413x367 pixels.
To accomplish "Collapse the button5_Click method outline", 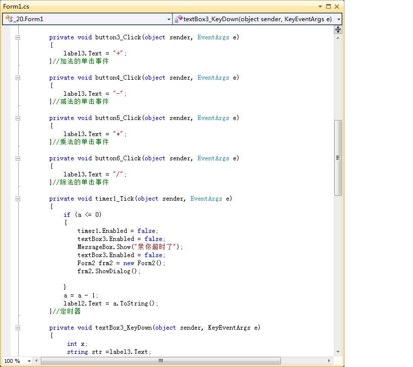I will (x=18, y=118).
